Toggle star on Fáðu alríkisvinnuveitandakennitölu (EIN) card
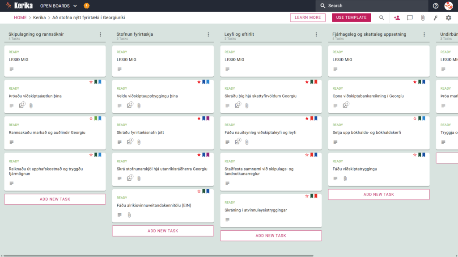Screen dimensions: 458x257 click(199, 191)
